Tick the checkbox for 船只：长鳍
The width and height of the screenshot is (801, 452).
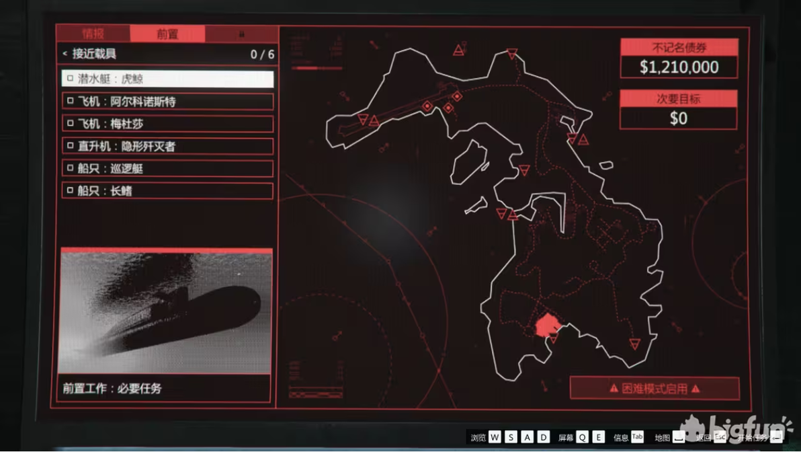(x=71, y=190)
